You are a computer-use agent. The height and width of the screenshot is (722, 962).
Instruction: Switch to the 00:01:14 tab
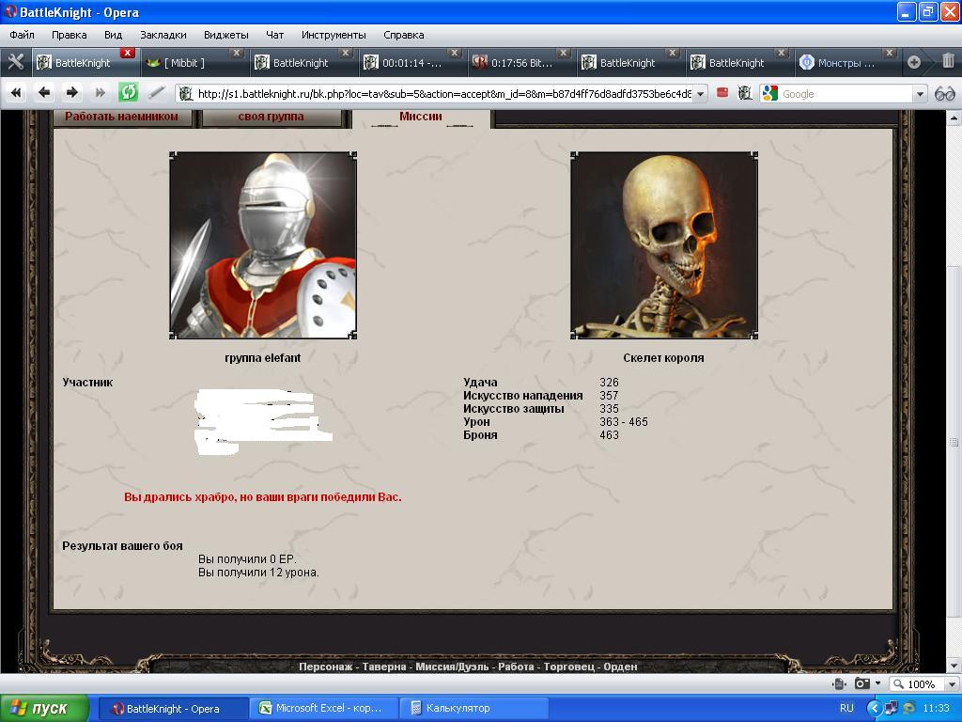coord(411,63)
